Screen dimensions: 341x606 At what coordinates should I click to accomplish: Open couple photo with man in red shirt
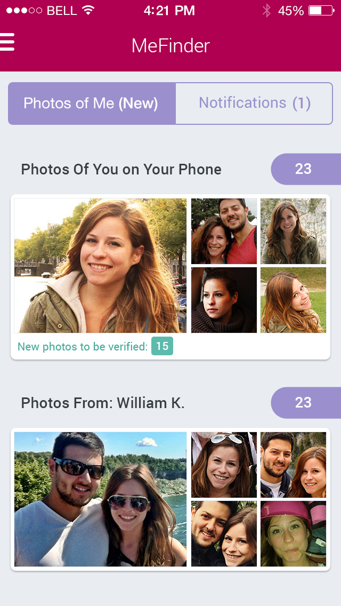(x=224, y=232)
